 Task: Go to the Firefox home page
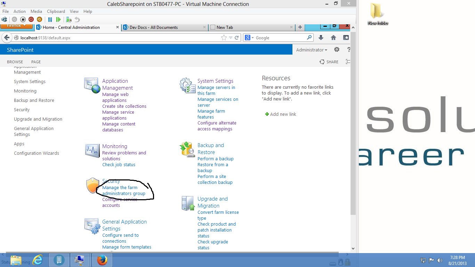(333, 38)
